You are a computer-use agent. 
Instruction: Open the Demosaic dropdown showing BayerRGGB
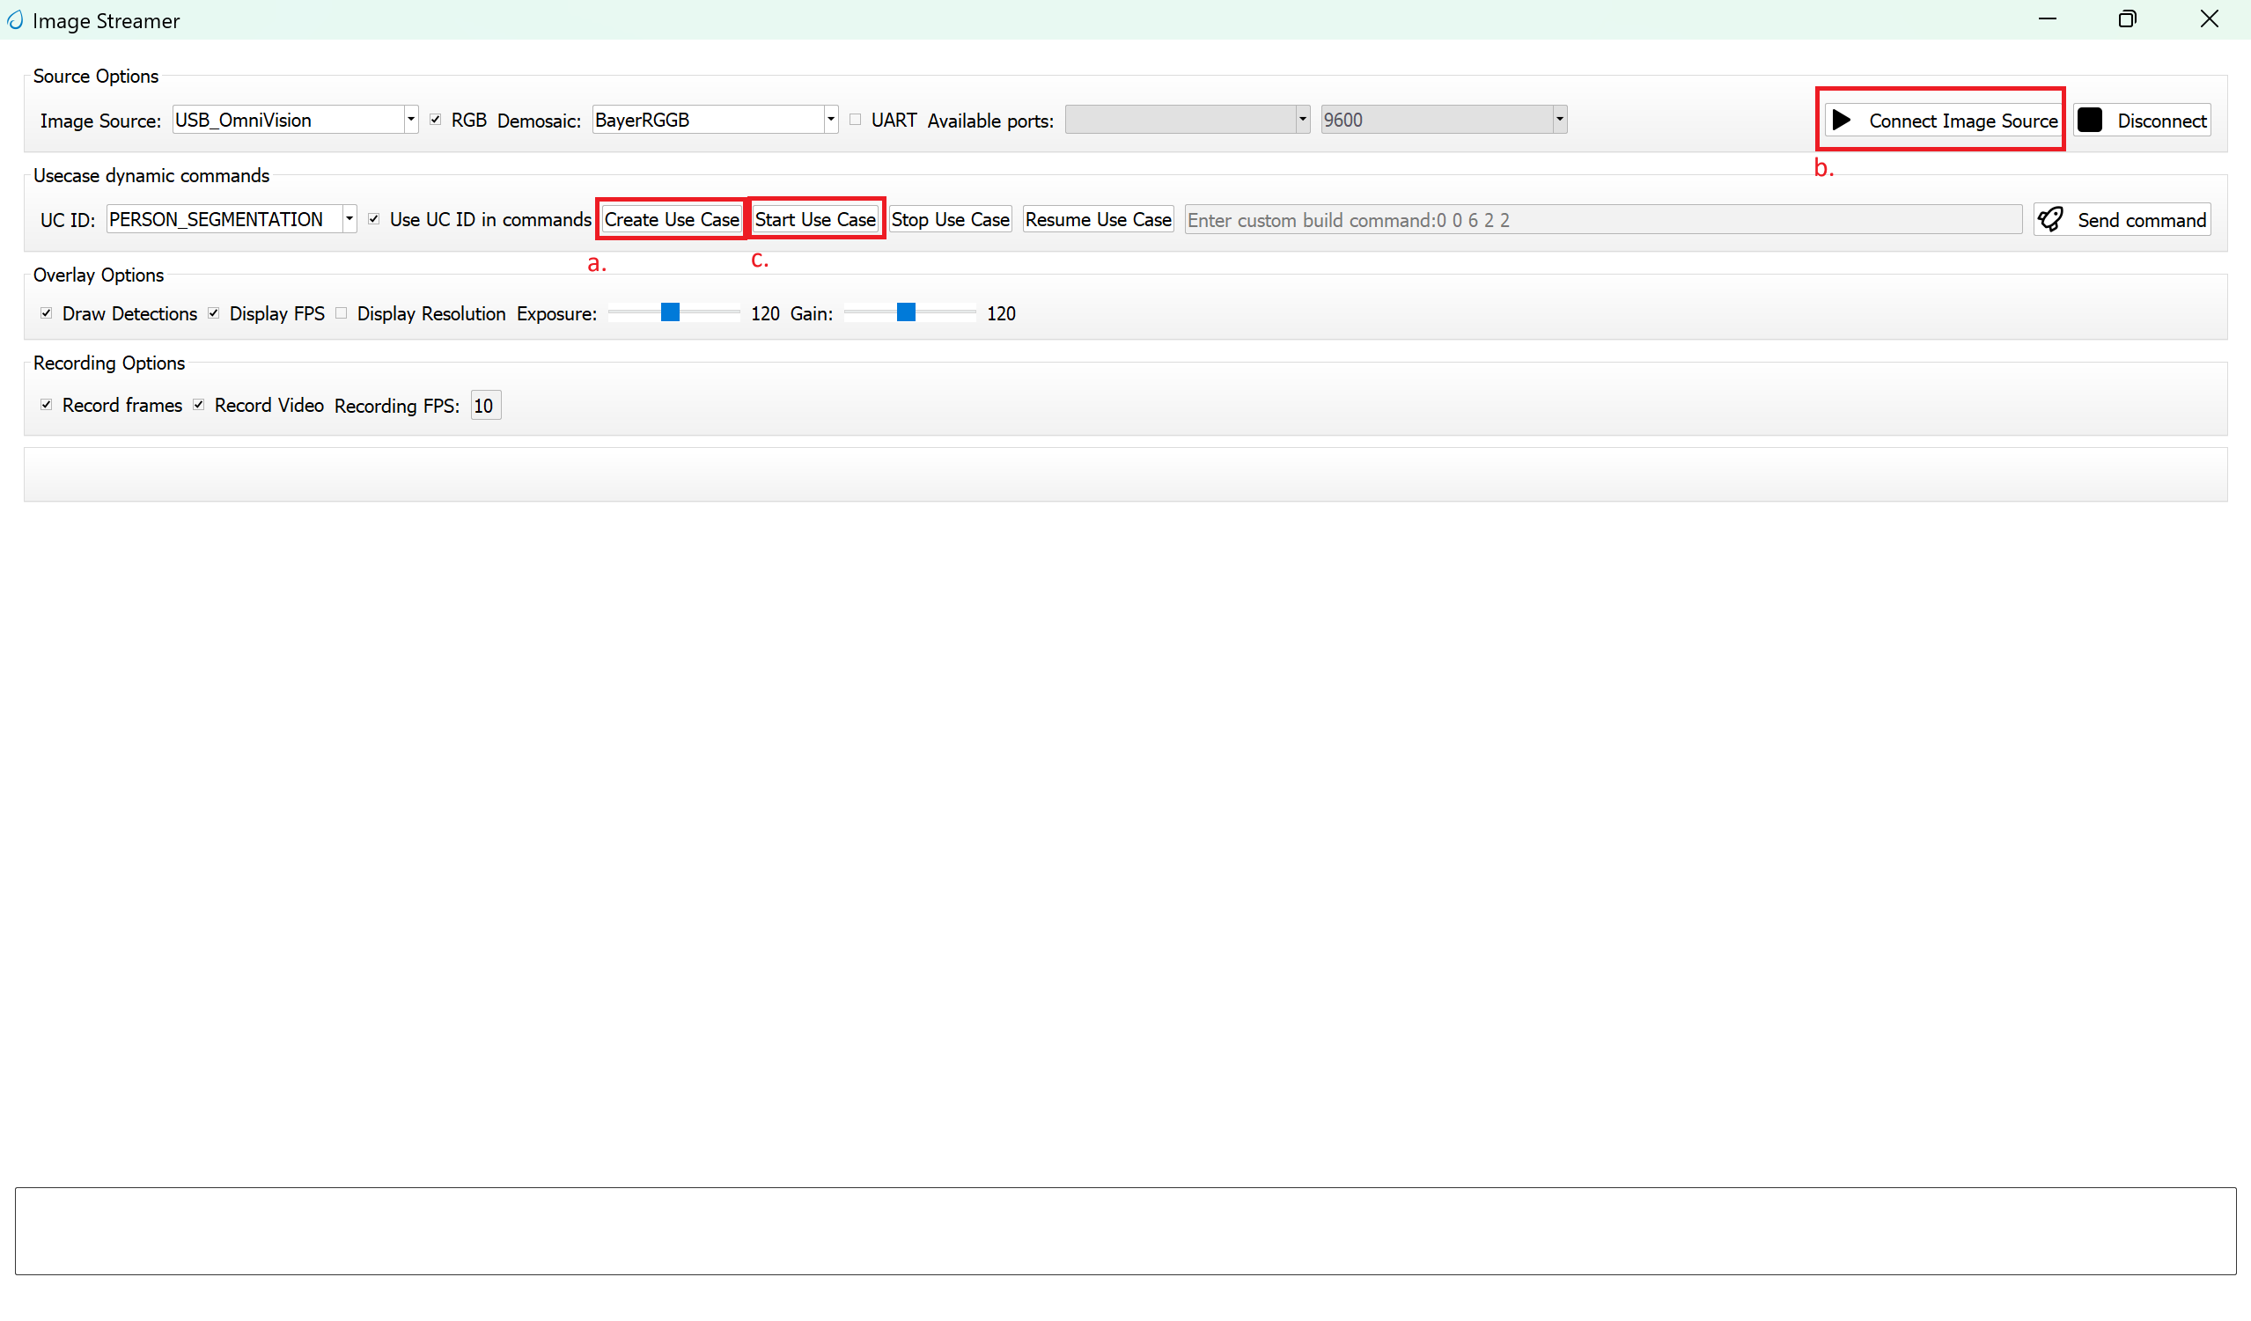(x=829, y=119)
